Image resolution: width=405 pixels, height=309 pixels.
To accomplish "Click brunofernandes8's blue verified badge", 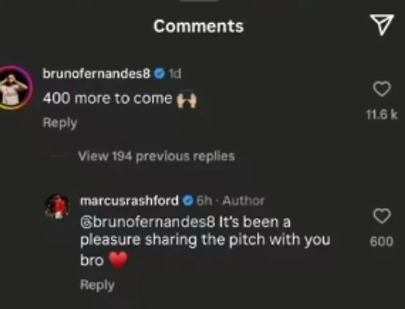I will pyautogui.click(x=159, y=74).
